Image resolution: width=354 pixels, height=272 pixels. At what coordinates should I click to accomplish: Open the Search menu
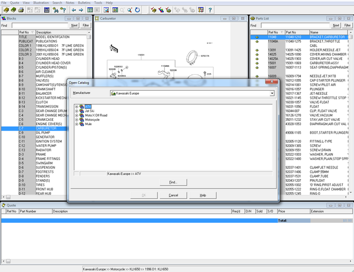pos(57,3)
